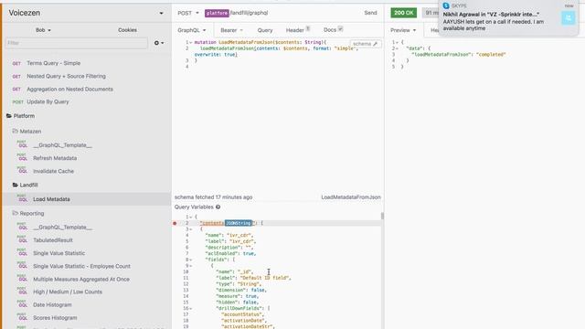This screenshot has height=329, width=585.
Task: Switch to the Query tab
Action: coord(265,30)
